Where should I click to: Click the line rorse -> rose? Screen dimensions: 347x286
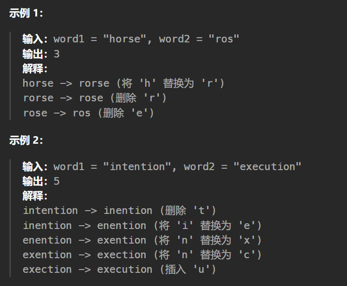click(x=94, y=98)
